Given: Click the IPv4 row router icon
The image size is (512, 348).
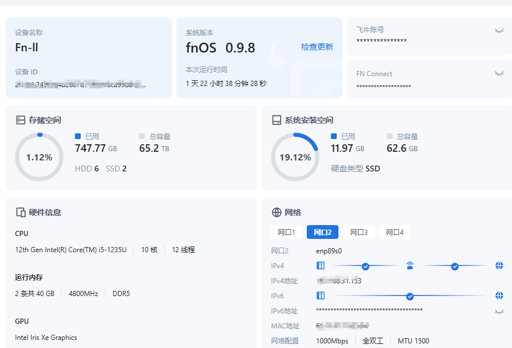Looking at the screenshot, I should pos(410,265).
